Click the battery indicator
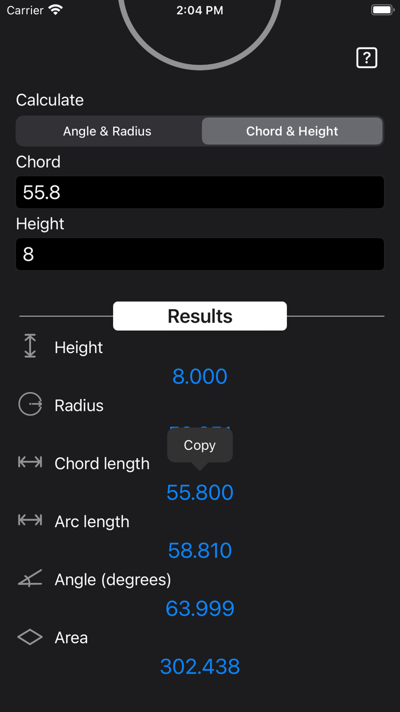Screen dimensions: 400x712 coord(382,9)
